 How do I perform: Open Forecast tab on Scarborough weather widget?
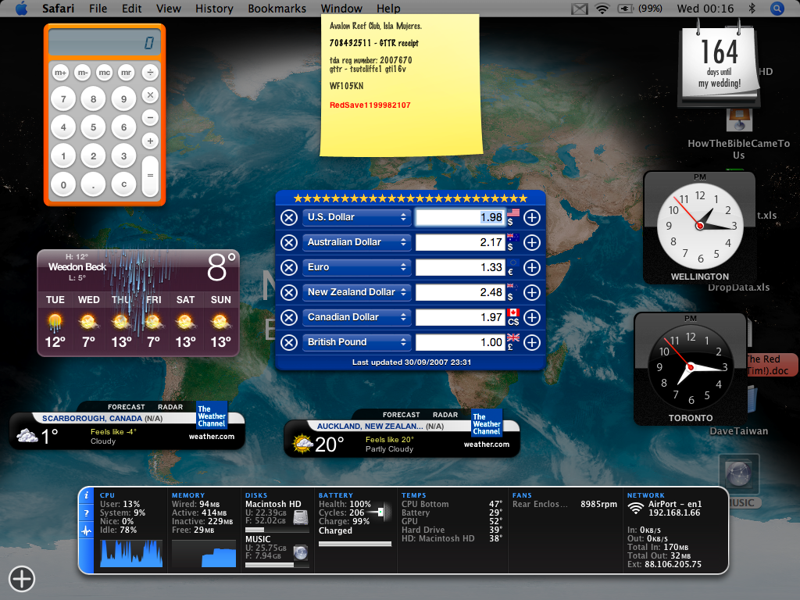(126, 407)
